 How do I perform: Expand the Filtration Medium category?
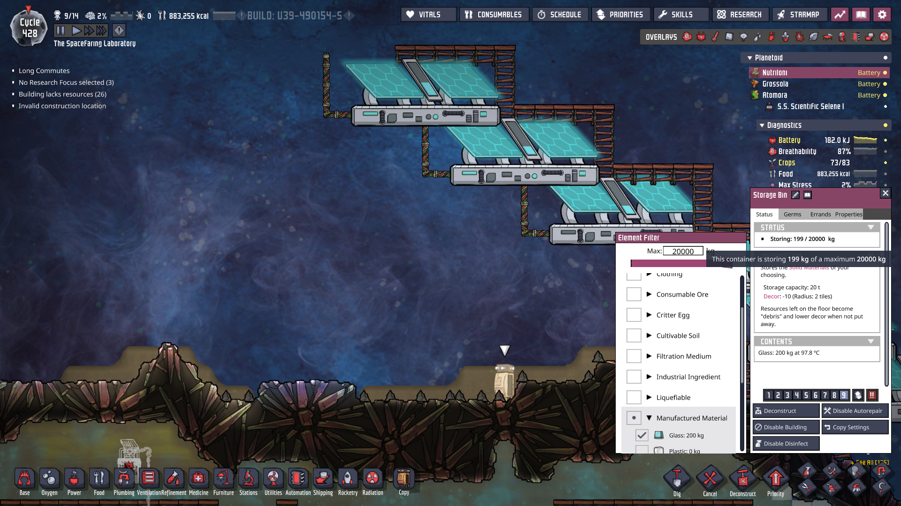pyautogui.click(x=649, y=356)
